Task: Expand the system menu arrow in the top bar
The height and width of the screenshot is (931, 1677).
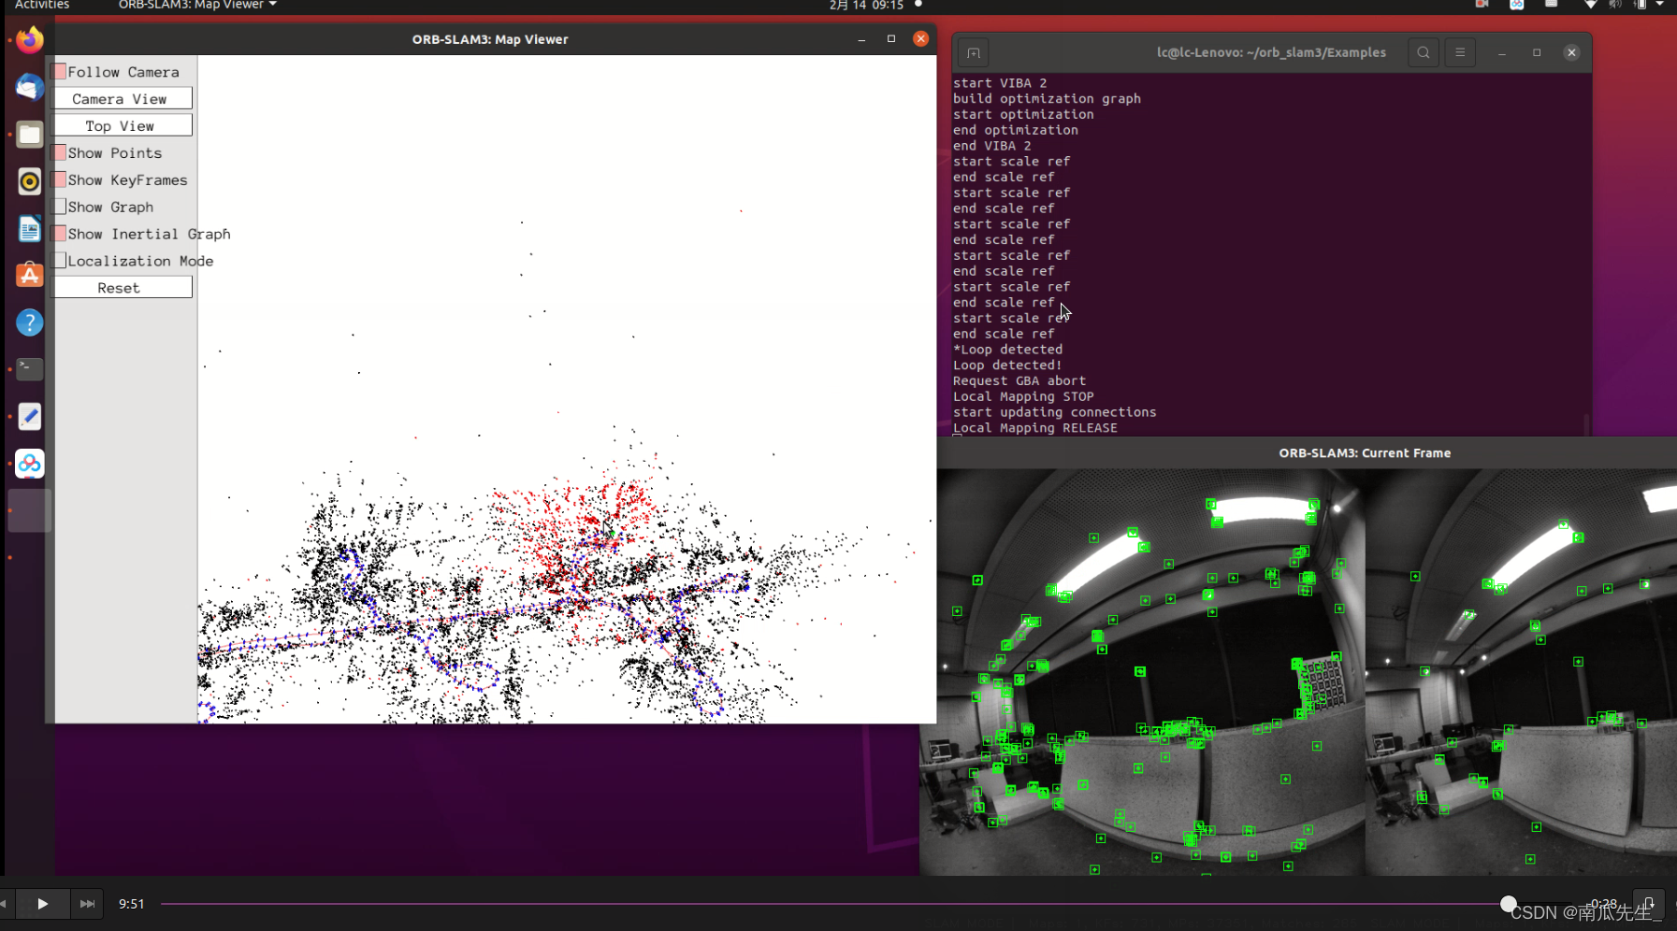Action: pyautogui.click(x=1660, y=5)
